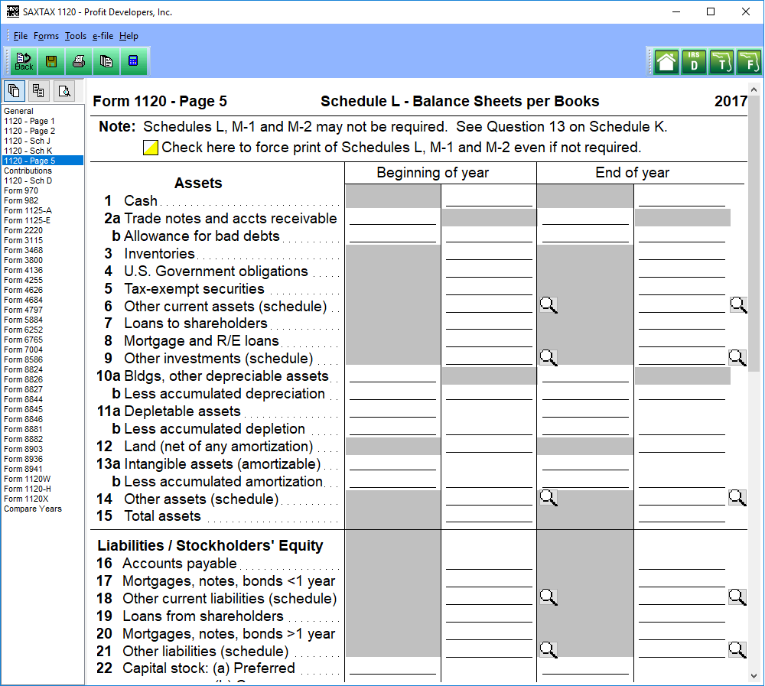The height and width of the screenshot is (686, 765).
Task: Open the form search magnifier icon
Action: click(x=64, y=91)
